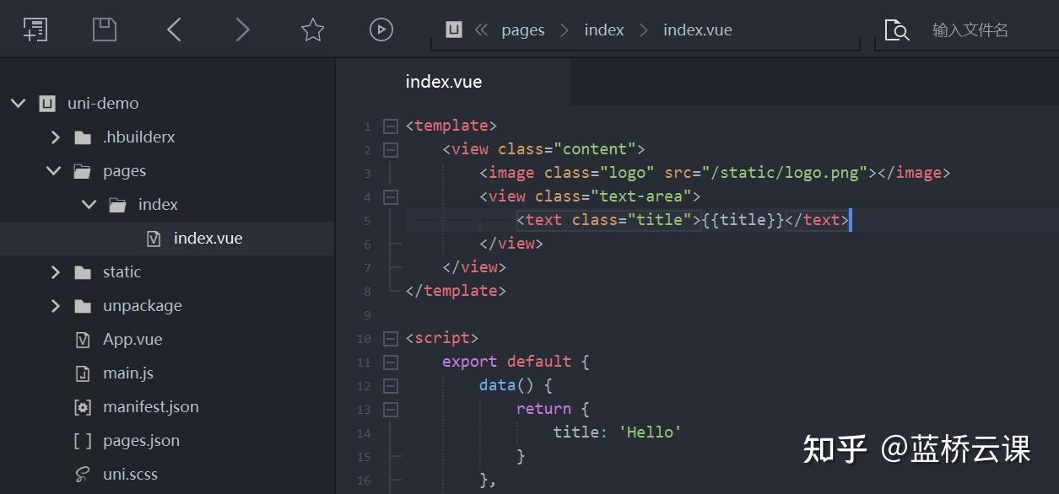Click the manifest.json gear file icon
The image size is (1059, 494).
pyautogui.click(x=83, y=407)
